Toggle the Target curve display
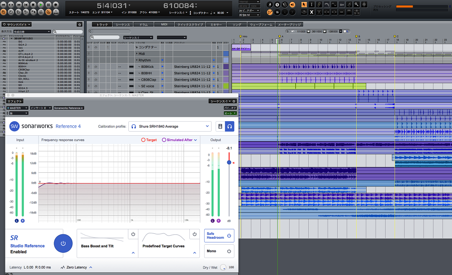This screenshot has width=452, height=275. click(149, 140)
